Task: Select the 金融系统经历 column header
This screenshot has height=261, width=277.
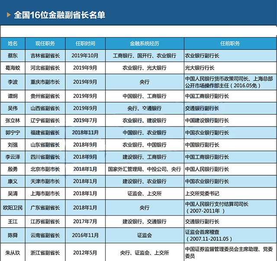Action: [145, 43]
